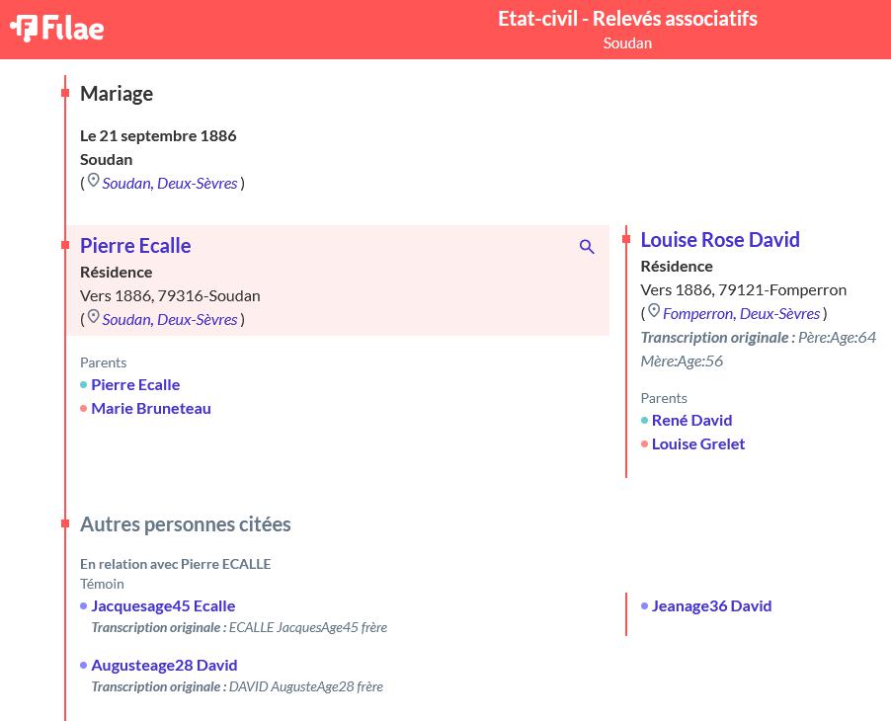Image resolution: width=891 pixels, height=721 pixels.
Task: Open Pierre Ecalle groom profile heading
Action: point(135,246)
